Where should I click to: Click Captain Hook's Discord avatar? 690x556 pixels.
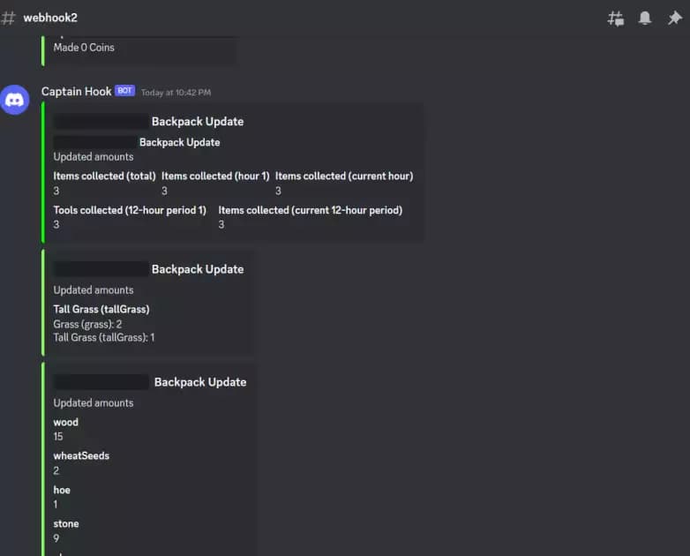tap(14, 100)
